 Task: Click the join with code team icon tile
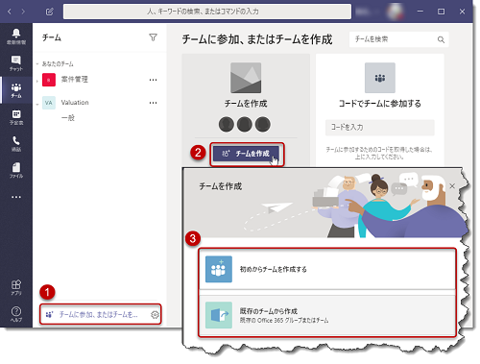pyautogui.click(x=380, y=78)
